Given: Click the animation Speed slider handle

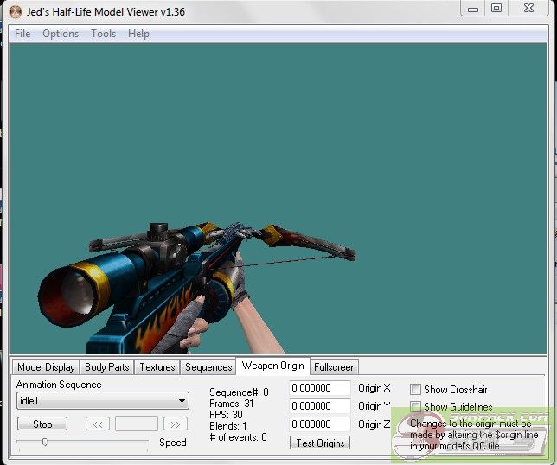Looking at the screenshot, I should 45,442.
